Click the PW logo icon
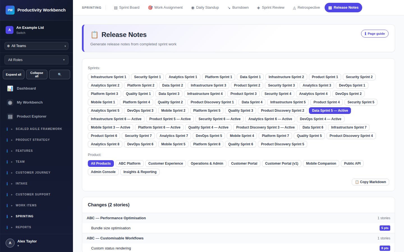Viewport: 404px width, 252px height. pyautogui.click(x=10, y=10)
